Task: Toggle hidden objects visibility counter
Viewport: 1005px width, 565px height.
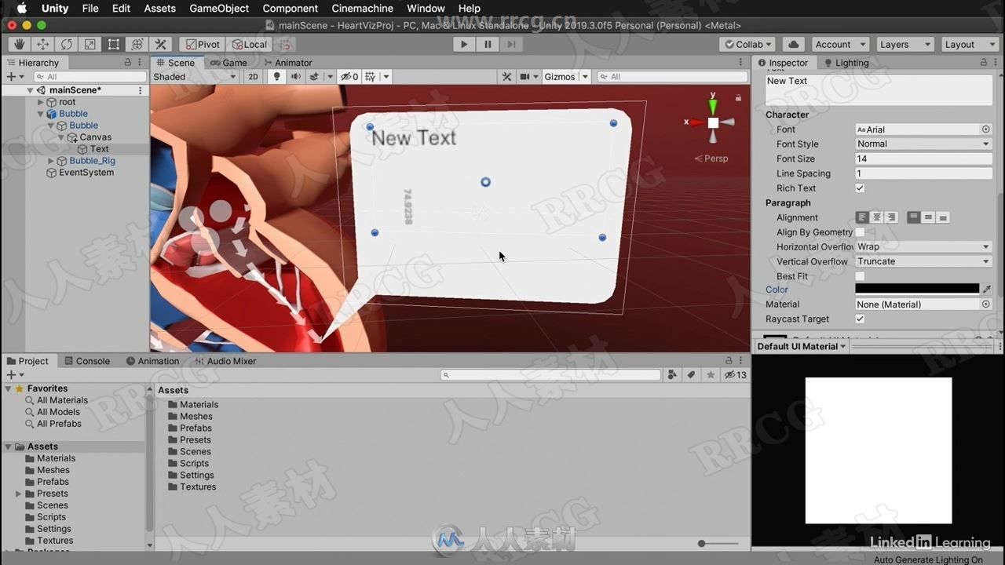Action: (350, 77)
